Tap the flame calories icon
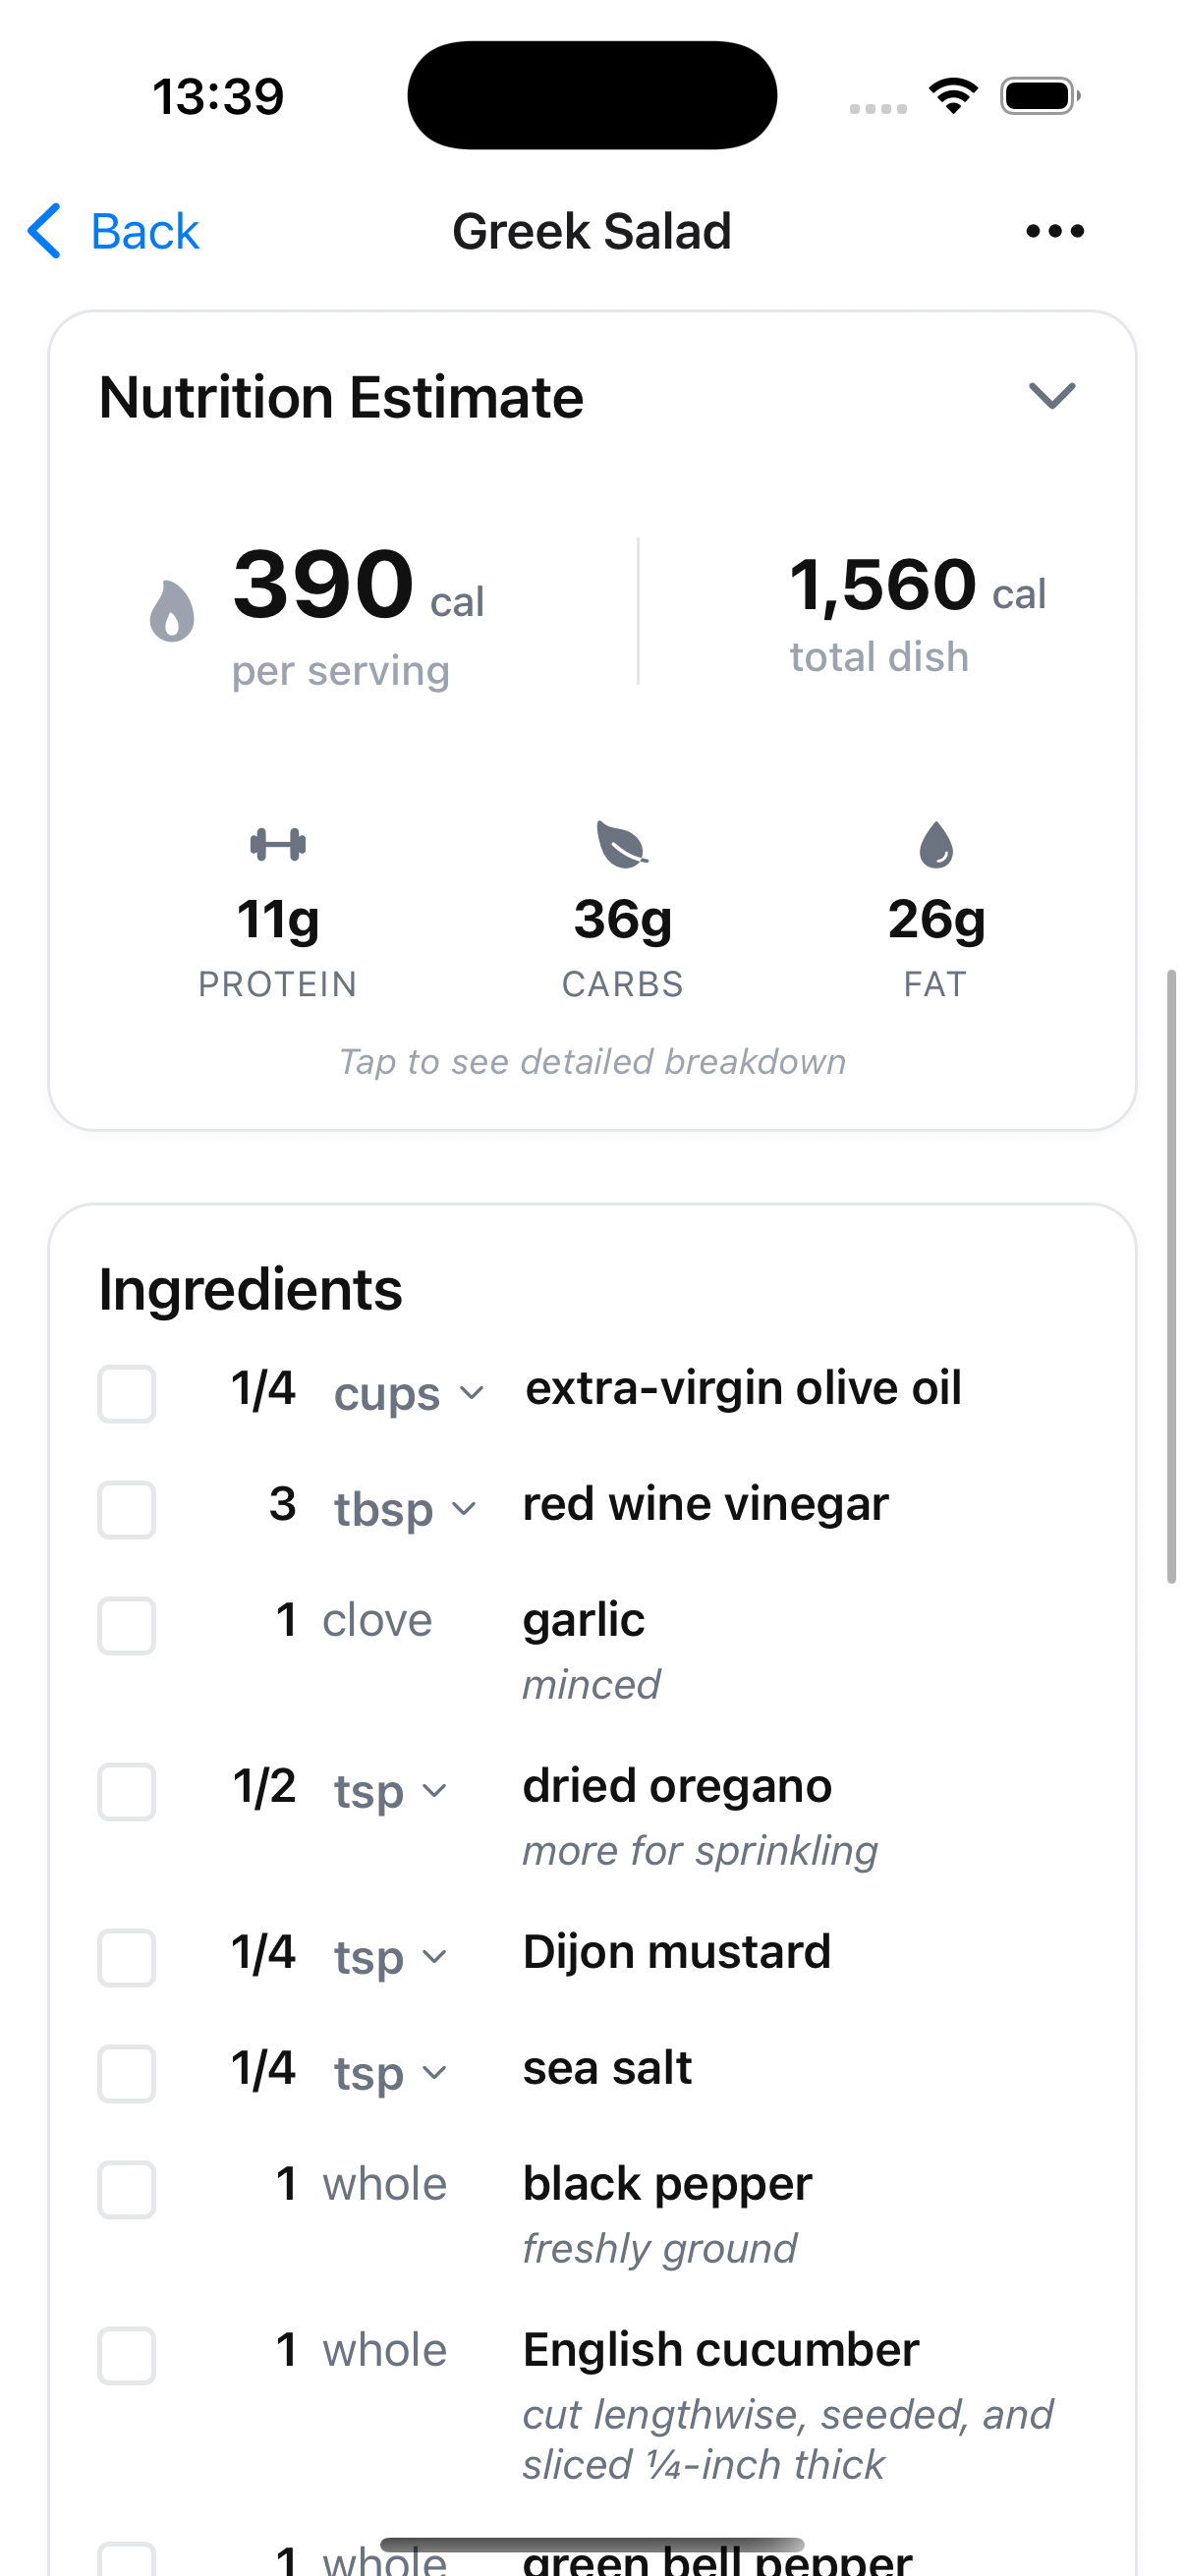The width and height of the screenshot is (1185, 2576). (172, 611)
